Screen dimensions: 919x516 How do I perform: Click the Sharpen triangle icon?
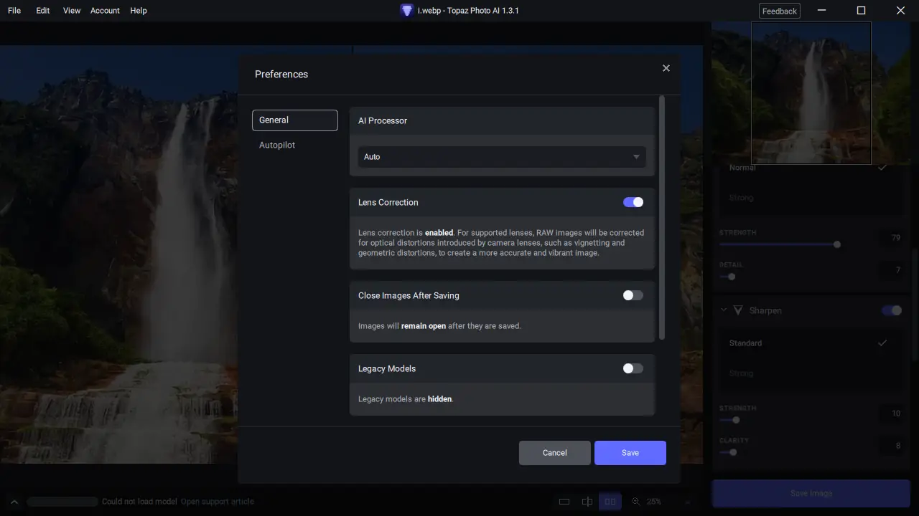coord(738,310)
